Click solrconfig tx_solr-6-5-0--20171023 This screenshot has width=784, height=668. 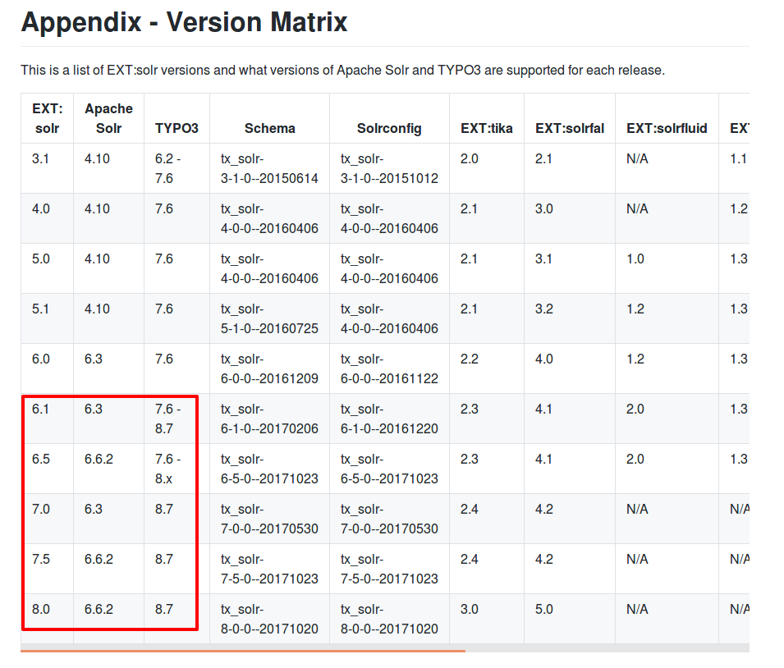pyautogui.click(x=389, y=469)
